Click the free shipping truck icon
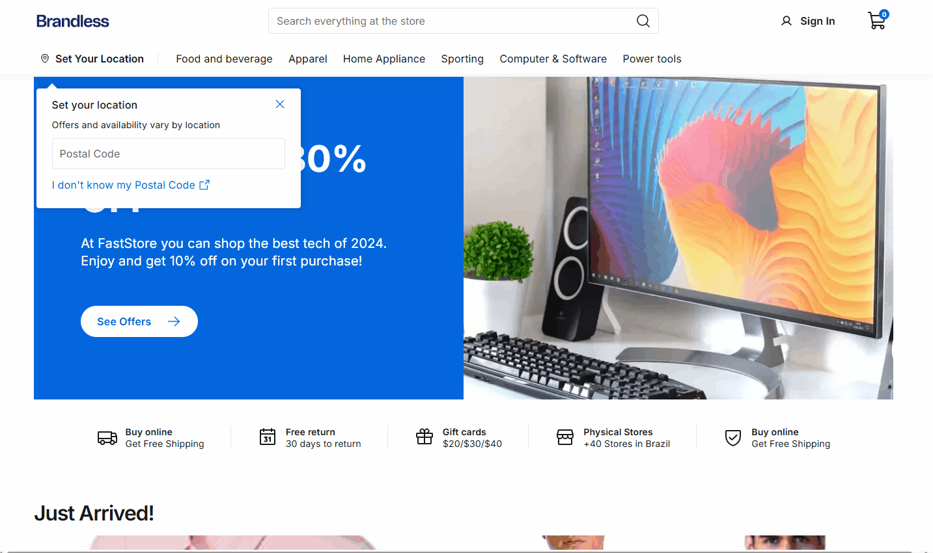The image size is (933, 553). (107, 438)
